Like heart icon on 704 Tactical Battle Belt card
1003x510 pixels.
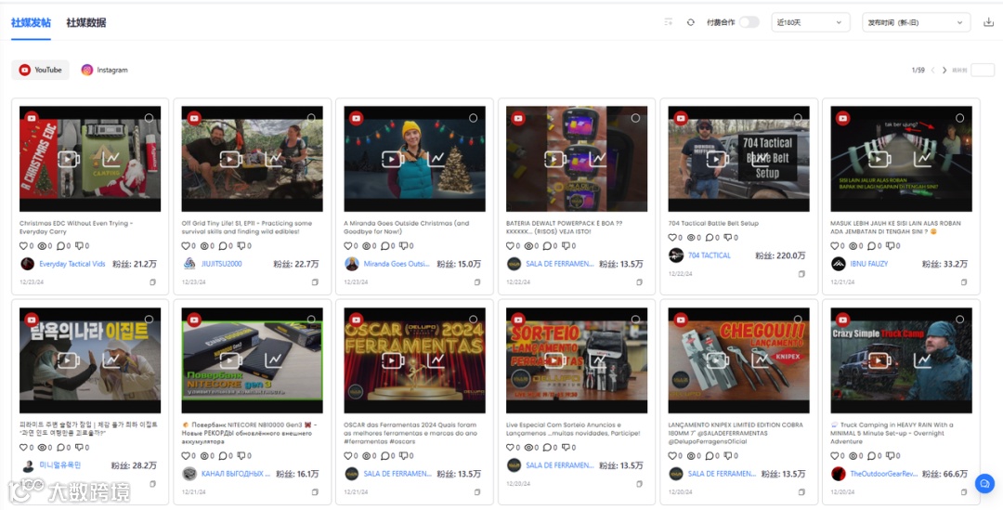coord(672,238)
